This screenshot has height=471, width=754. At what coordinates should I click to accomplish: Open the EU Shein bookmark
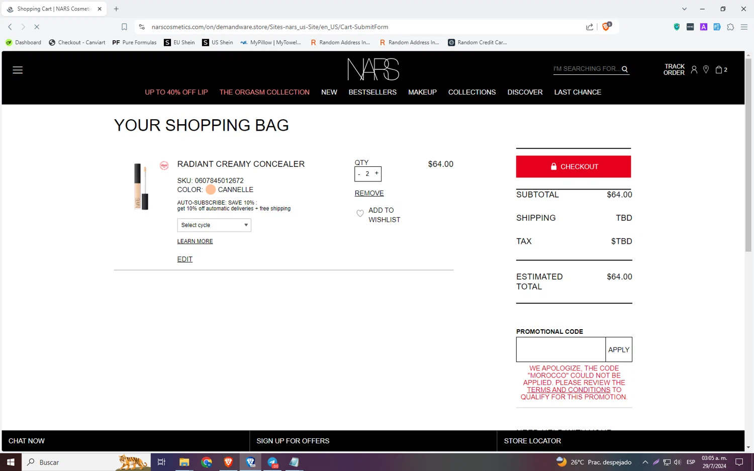[179, 42]
